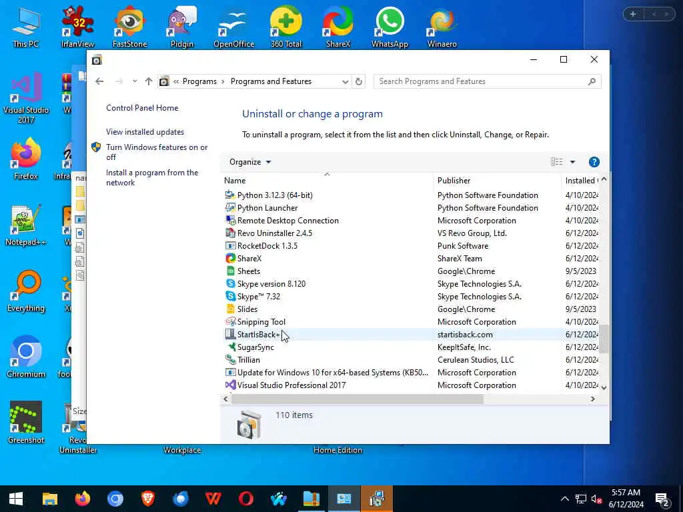The height and width of the screenshot is (512, 683).
Task: Click the Windows Start button
Action: (16, 499)
